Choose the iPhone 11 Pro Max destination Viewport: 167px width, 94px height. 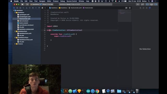coord(47,4)
